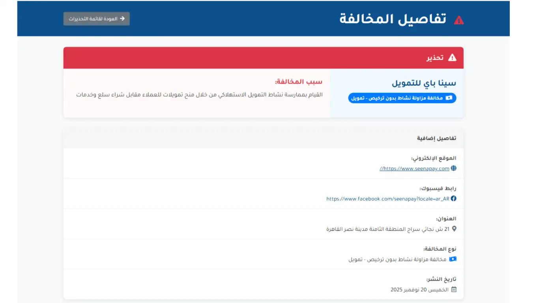
Task: Click the publish date الخميس 20 نوفمبر 2025
Action: pos(419,290)
